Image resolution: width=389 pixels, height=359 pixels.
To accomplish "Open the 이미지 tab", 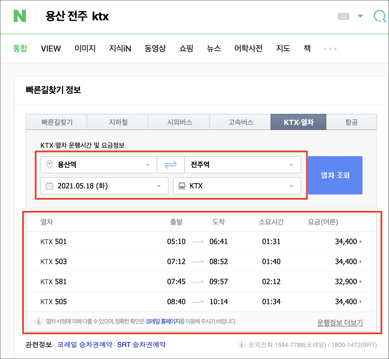I will click(x=85, y=48).
